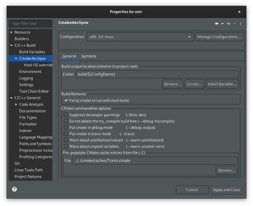Open the Configuration x86_64-linux dropdown
This screenshot has height=206, width=253.
(x=140, y=37)
